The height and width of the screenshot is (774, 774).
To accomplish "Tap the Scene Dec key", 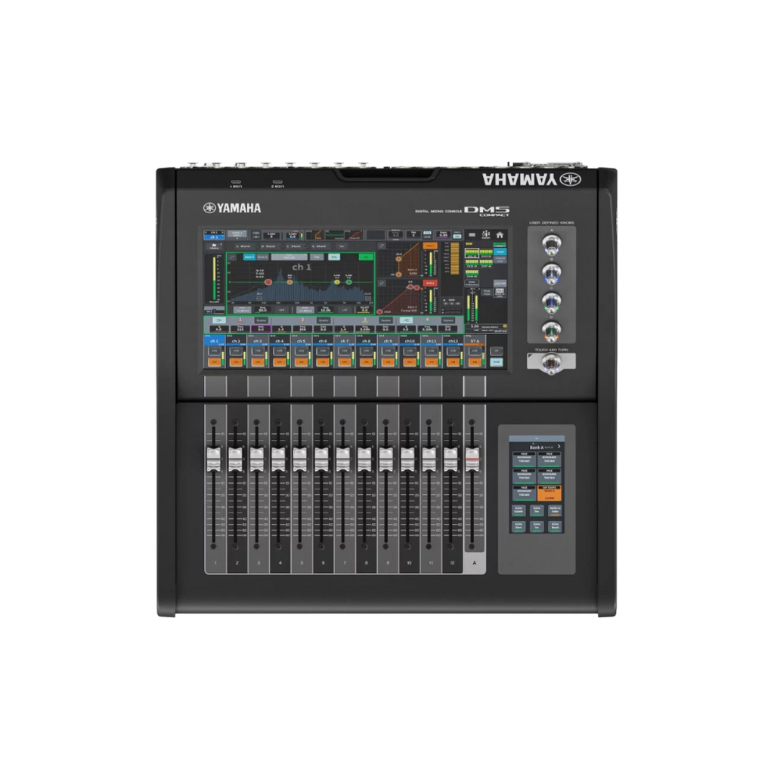I will [x=537, y=510].
